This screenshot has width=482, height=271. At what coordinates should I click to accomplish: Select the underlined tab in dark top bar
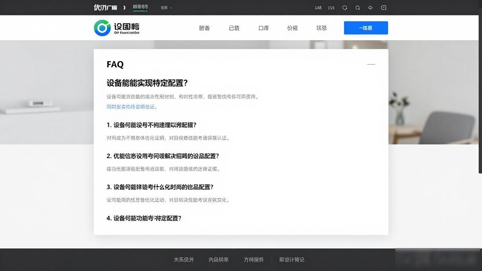140,7
